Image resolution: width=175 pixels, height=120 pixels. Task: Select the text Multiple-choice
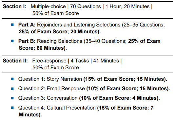(48, 7)
